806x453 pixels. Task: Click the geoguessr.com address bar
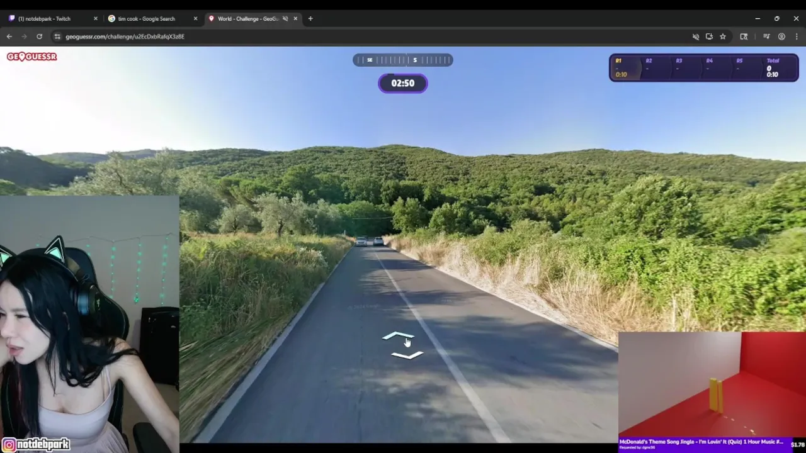[x=390, y=36]
